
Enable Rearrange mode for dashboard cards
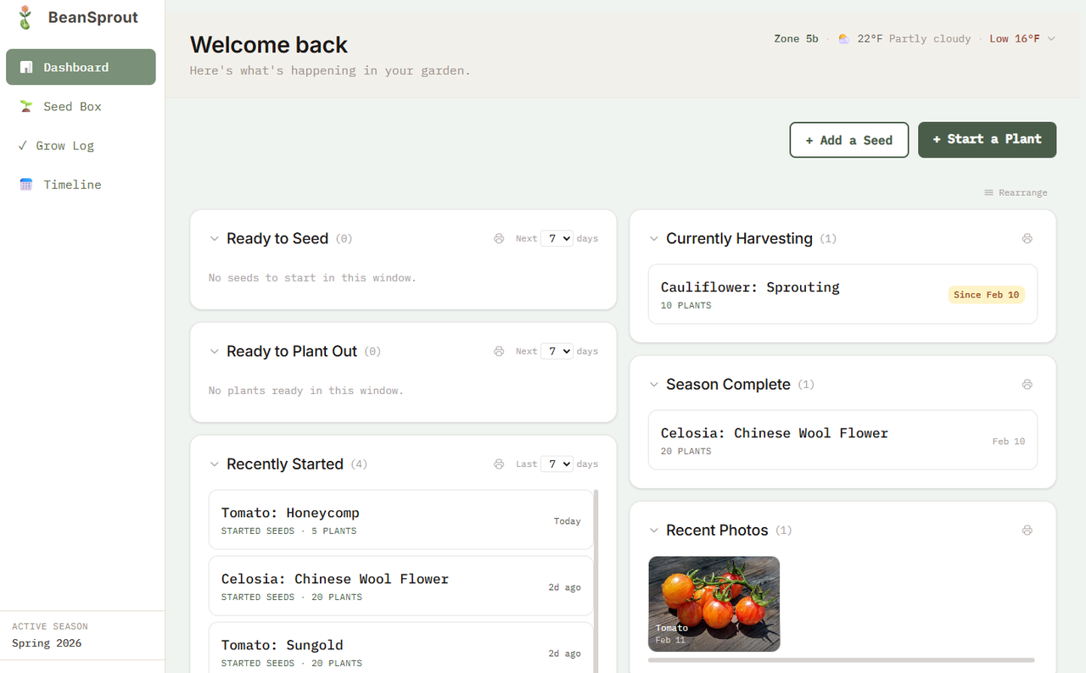[x=1016, y=192]
